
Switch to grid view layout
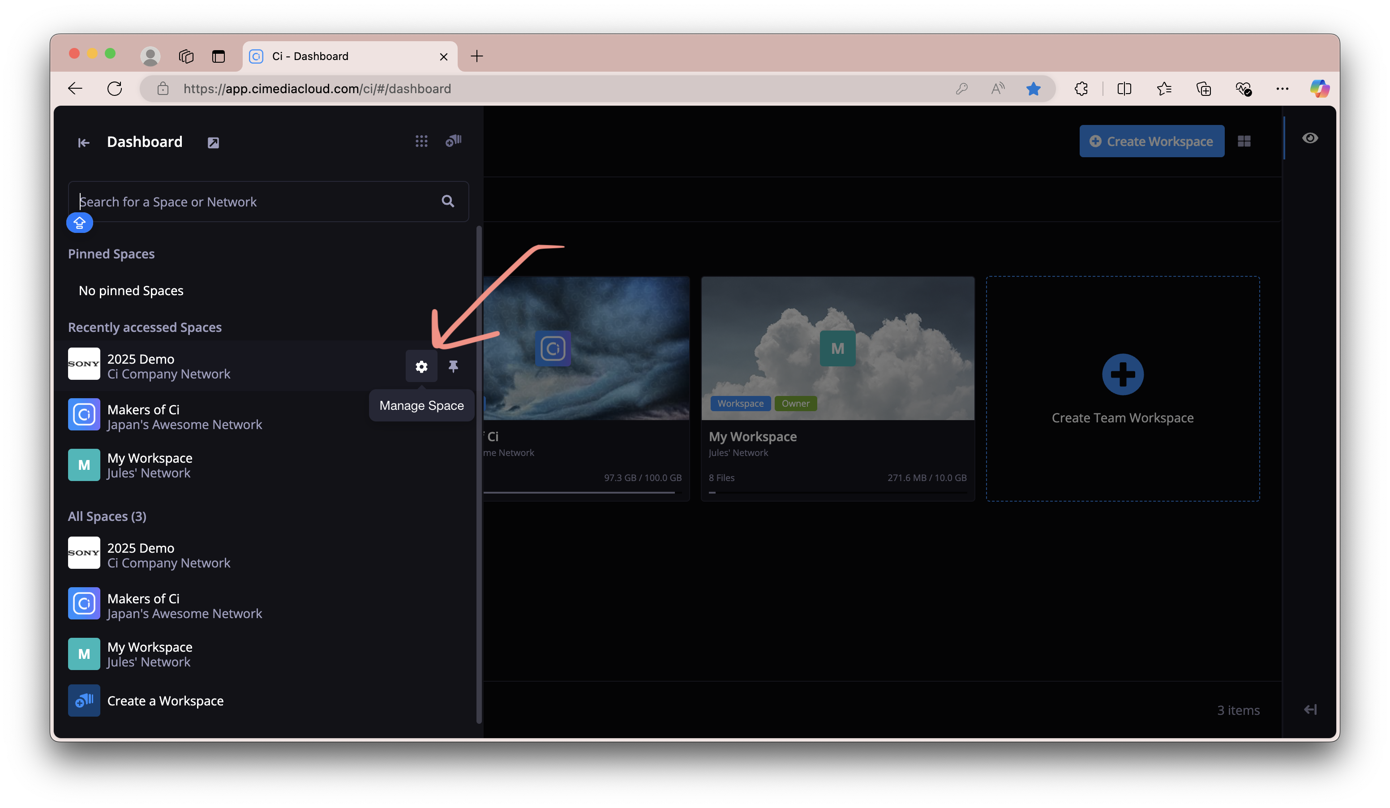click(1244, 141)
